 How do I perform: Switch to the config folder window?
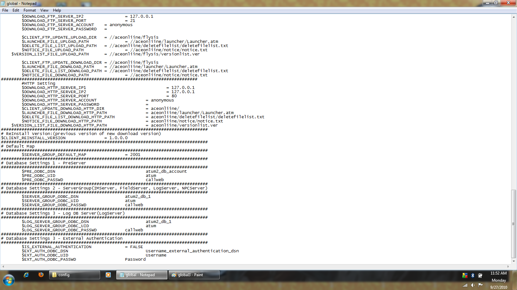75,275
